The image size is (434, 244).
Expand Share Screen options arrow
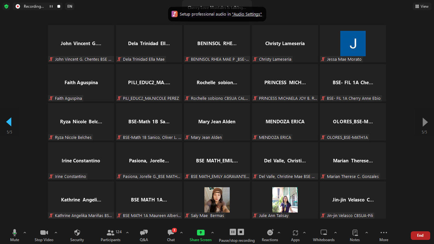coord(213,233)
